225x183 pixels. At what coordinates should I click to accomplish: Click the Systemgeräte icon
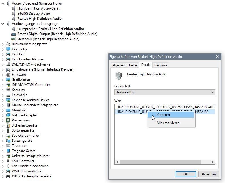tap(8, 141)
